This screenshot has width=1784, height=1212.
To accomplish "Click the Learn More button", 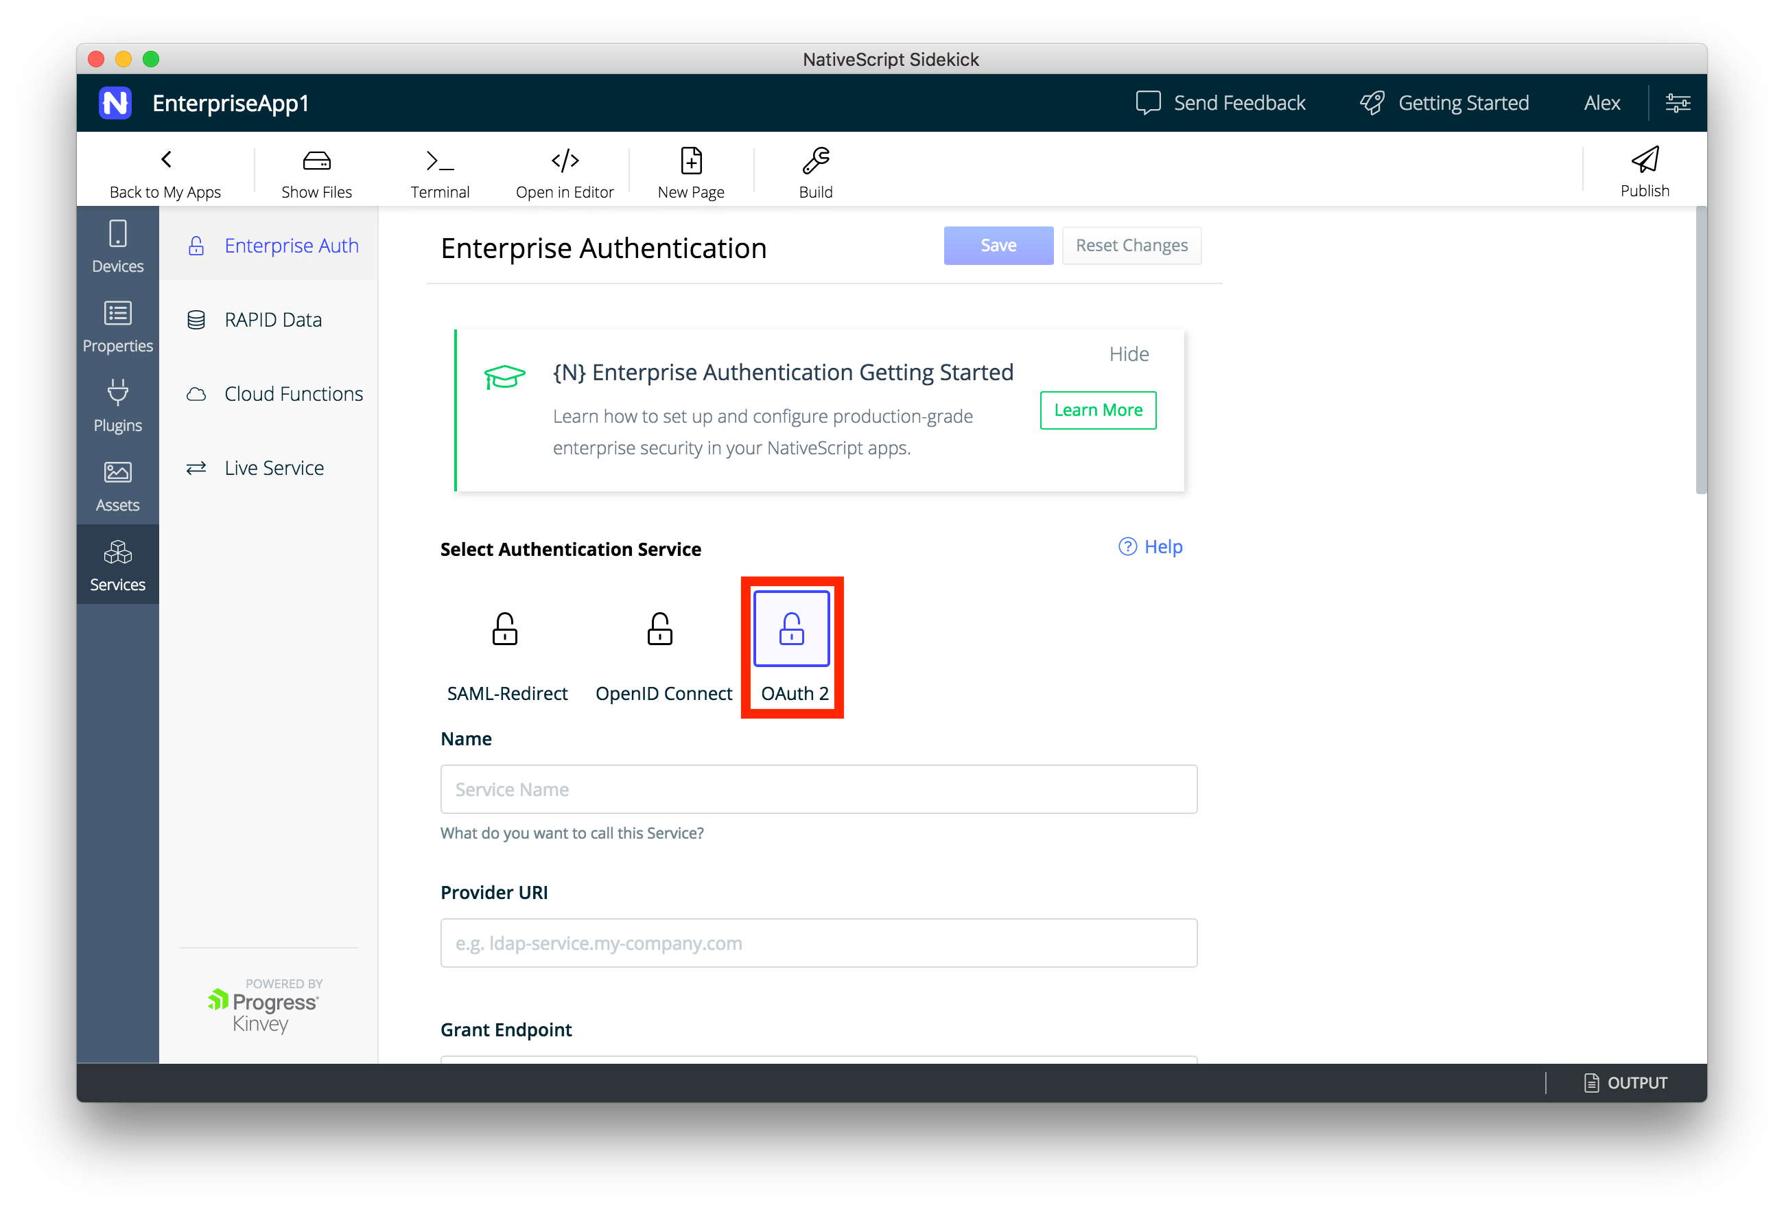I will [1098, 410].
